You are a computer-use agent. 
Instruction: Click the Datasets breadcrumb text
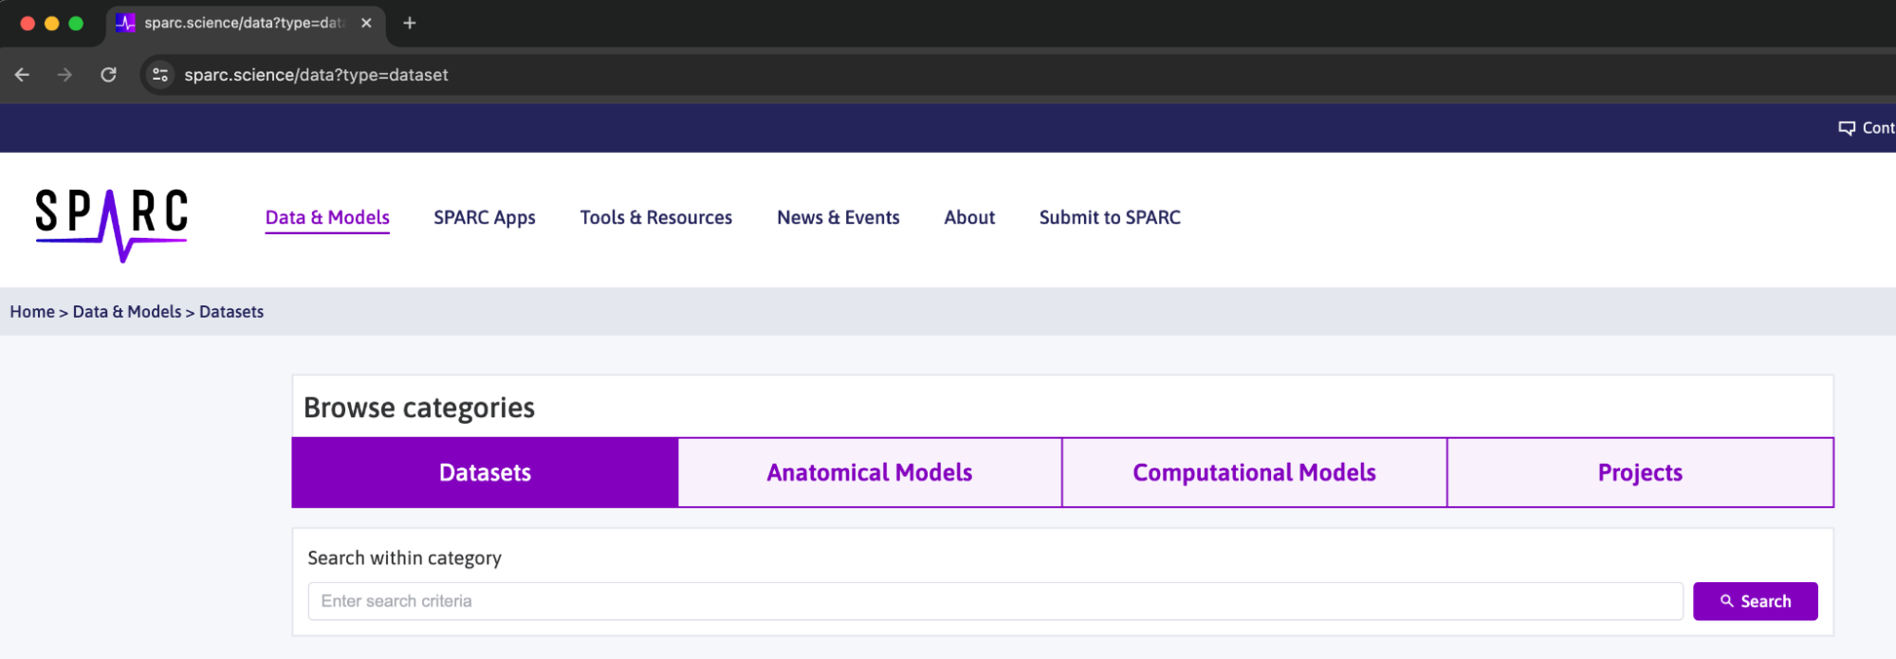231,312
